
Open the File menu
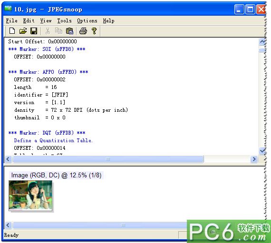click(x=11, y=21)
